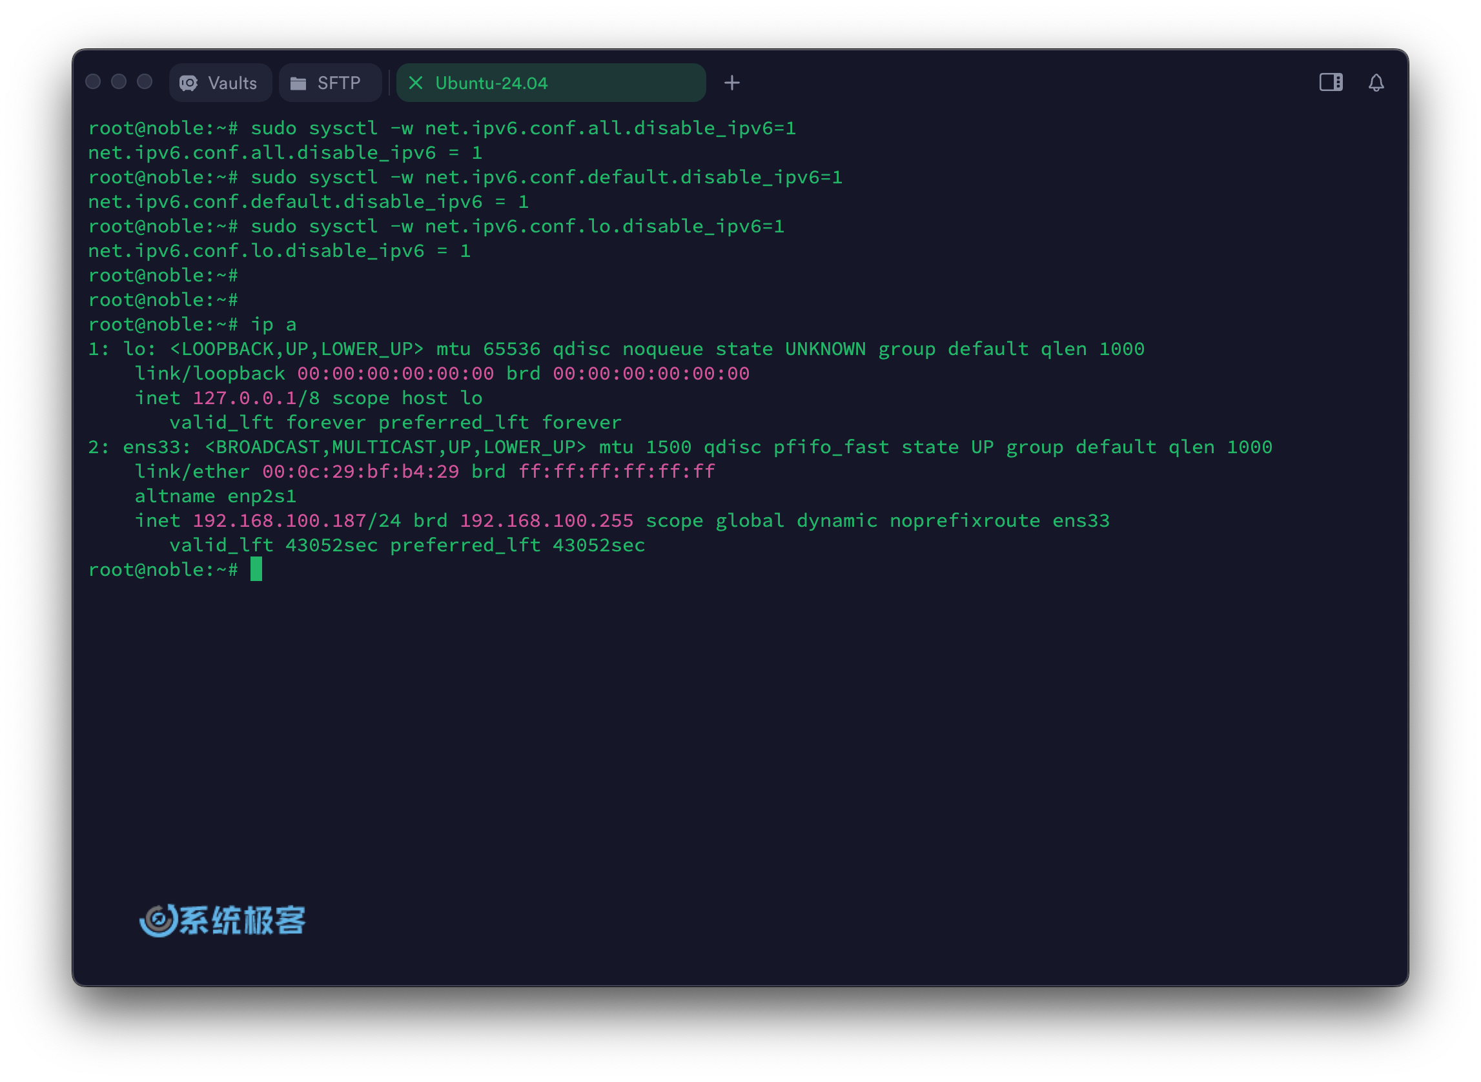This screenshot has height=1082, width=1481.
Task: Click the first sysctl command with conf.all
Action: pyautogui.click(x=524, y=129)
